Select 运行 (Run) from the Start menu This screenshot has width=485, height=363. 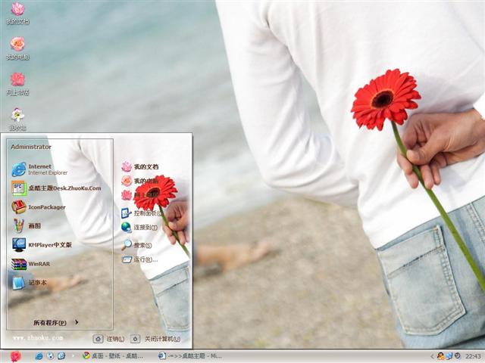(x=142, y=259)
